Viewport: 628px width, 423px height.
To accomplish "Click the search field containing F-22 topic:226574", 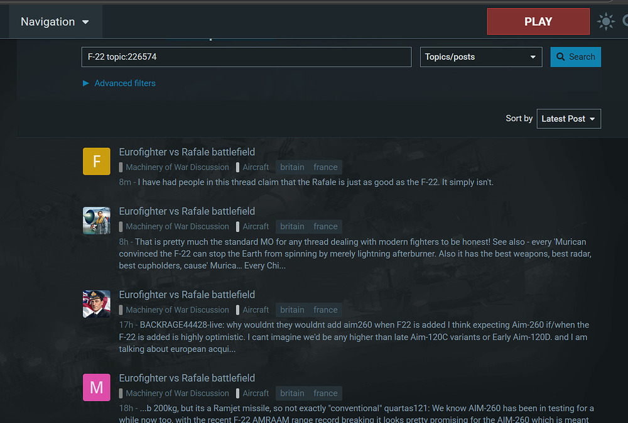I will 246,57.
